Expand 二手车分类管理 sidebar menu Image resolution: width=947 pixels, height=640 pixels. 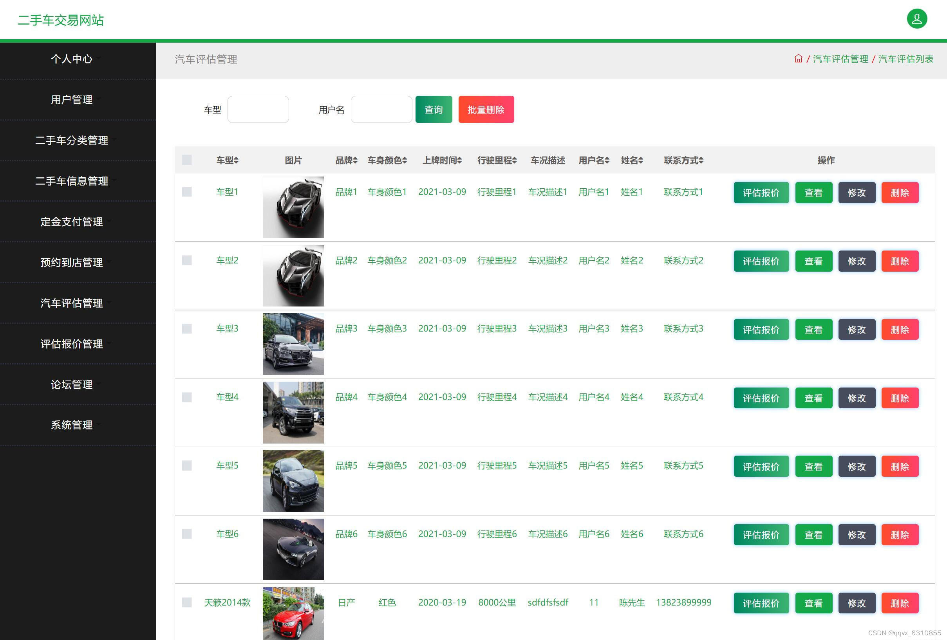tap(78, 141)
